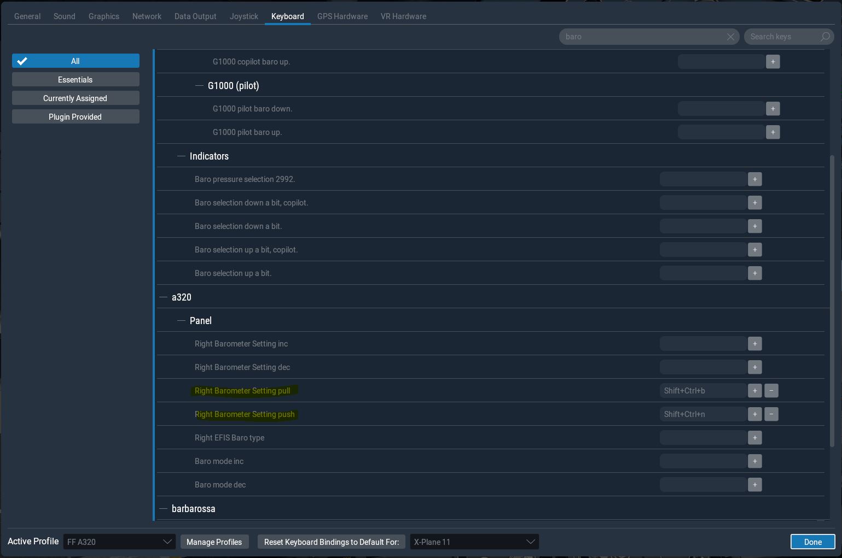Remove Right Barometer Setting push binding
The height and width of the screenshot is (558, 842).
pyautogui.click(x=771, y=414)
